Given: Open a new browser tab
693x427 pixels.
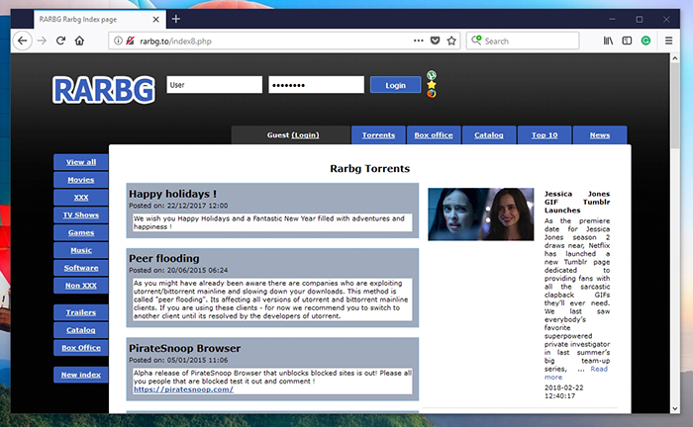Looking at the screenshot, I should (x=176, y=19).
